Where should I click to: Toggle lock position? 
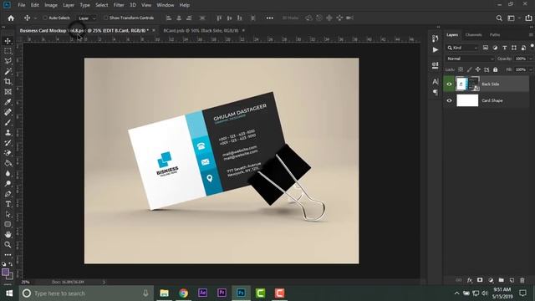478,69
